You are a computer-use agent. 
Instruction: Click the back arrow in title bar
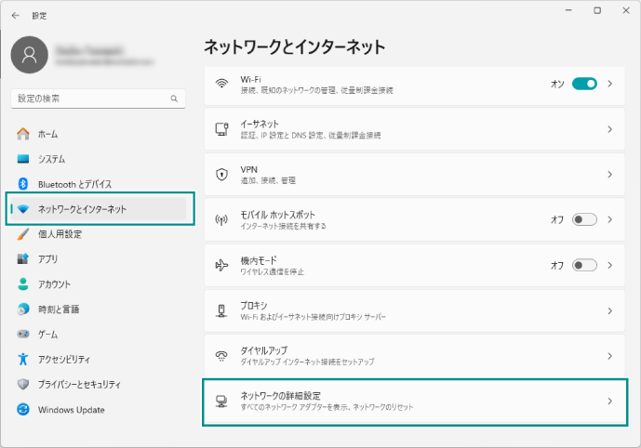(x=15, y=15)
